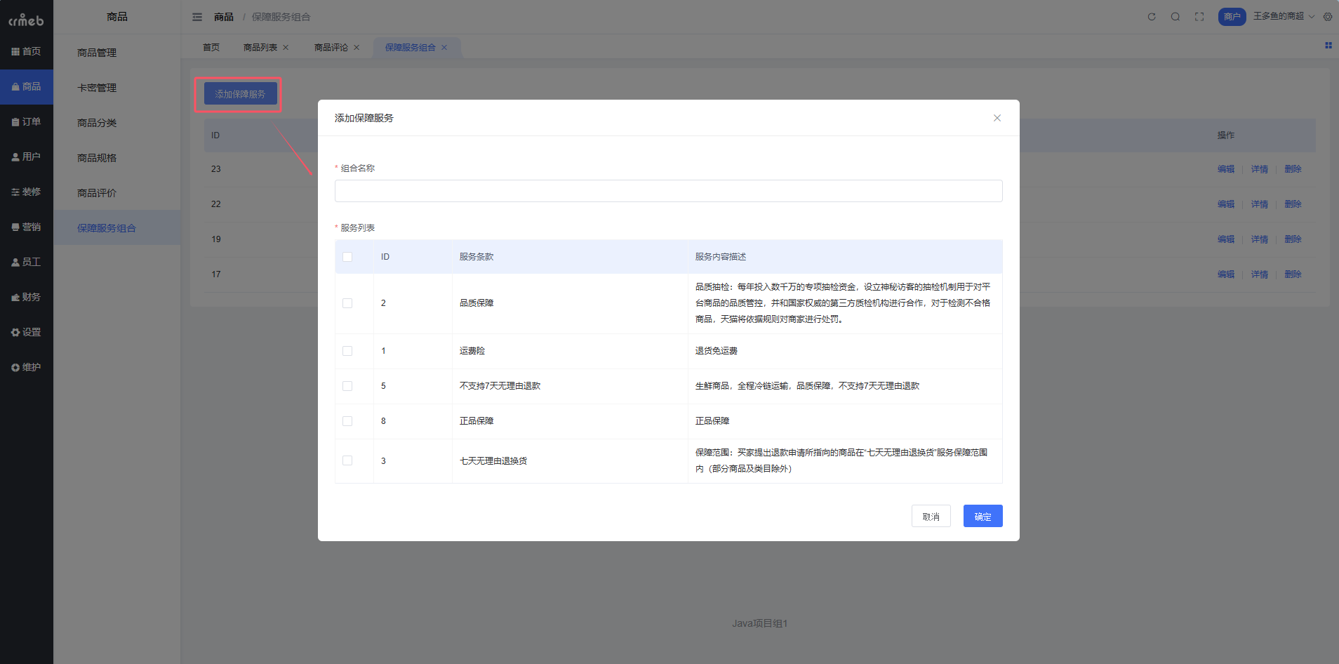This screenshot has width=1339, height=664.
Task: Tick the checkbox for 运费险
Action: click(x=347, y=351)
